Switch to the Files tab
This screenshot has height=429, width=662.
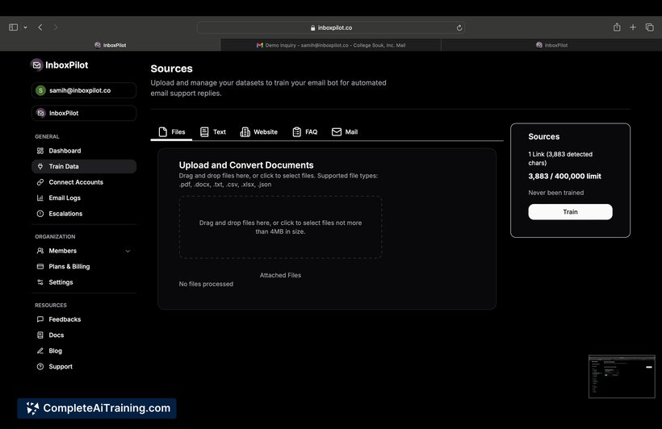point(172,132)
